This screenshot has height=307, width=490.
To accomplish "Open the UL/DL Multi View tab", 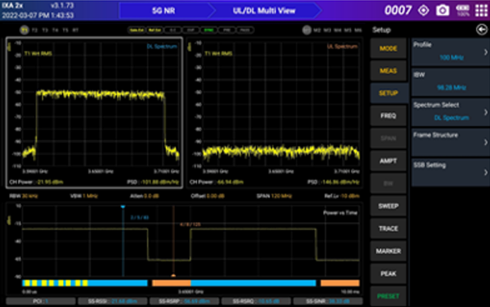I will [x=256, y=10].
